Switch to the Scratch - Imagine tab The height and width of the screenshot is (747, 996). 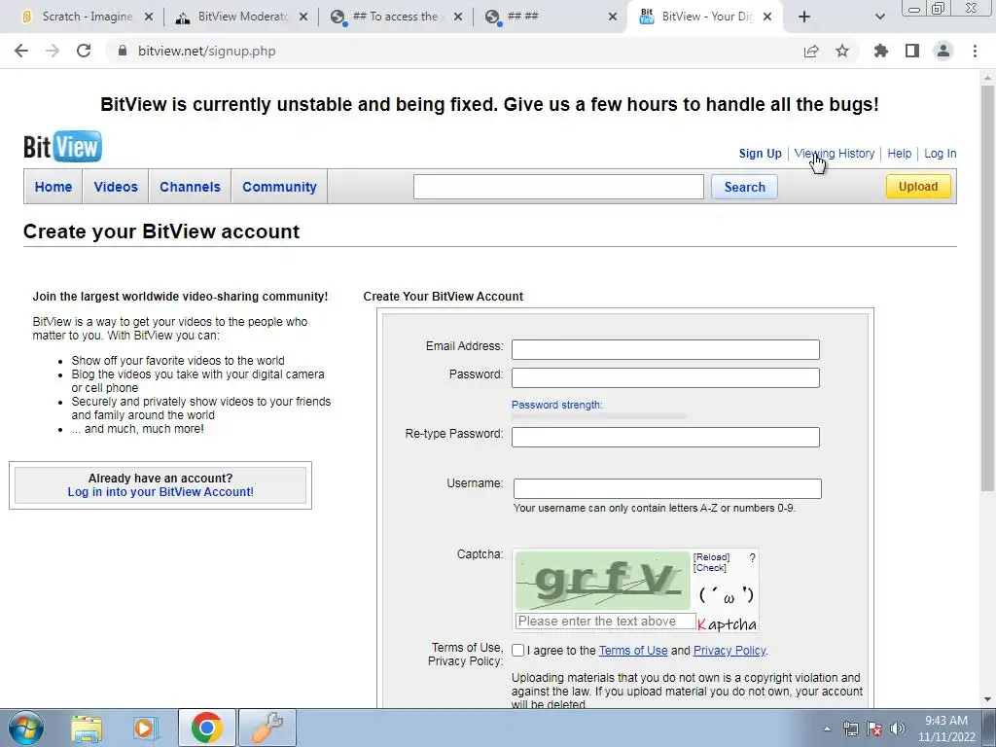tap(87, 17)
